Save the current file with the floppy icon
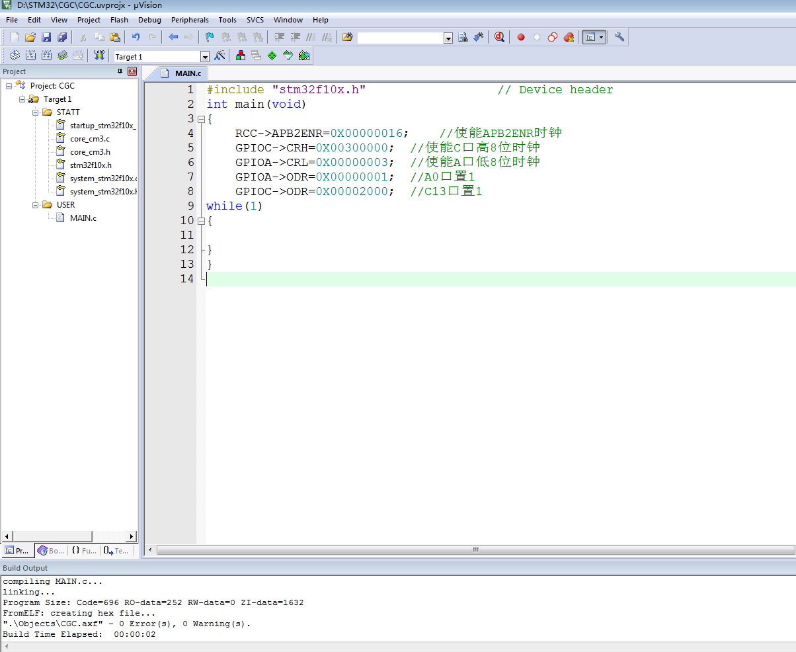796x652 pixels. [46, 37]
